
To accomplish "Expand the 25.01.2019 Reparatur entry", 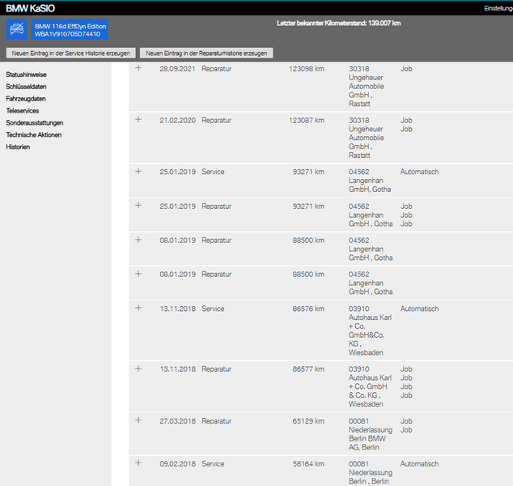I will 138,206.
